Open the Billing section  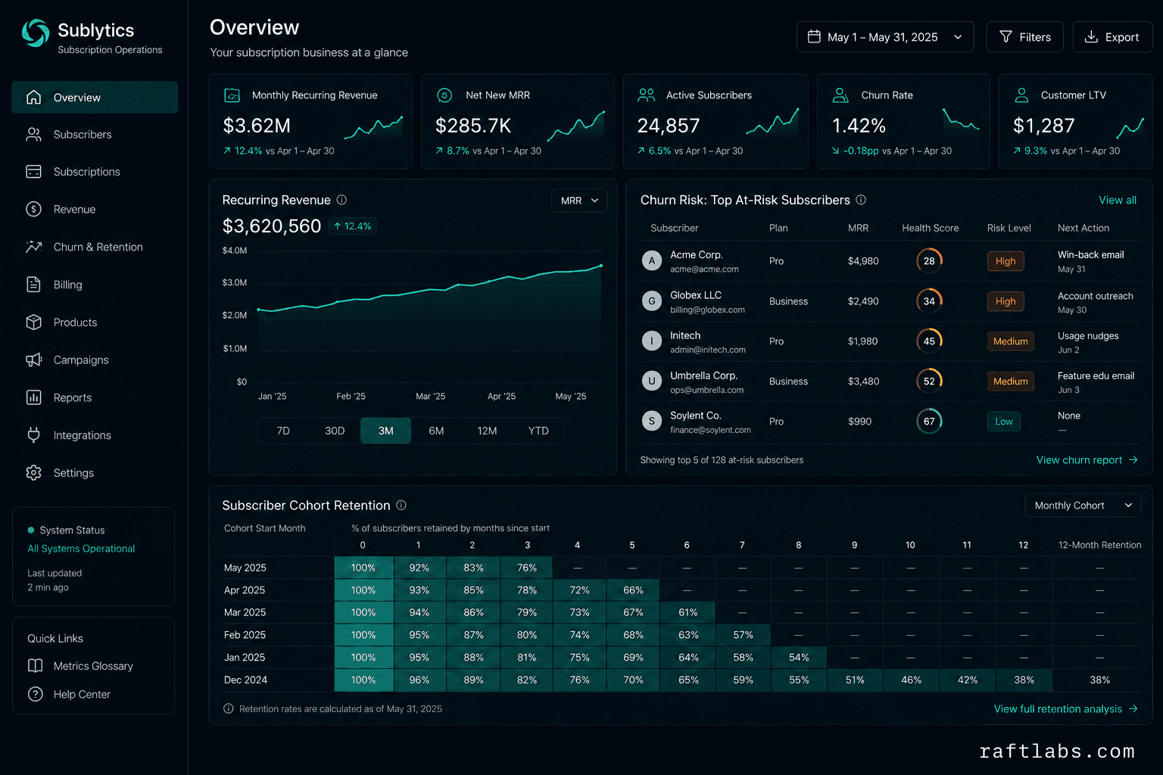tap(95, 285)
